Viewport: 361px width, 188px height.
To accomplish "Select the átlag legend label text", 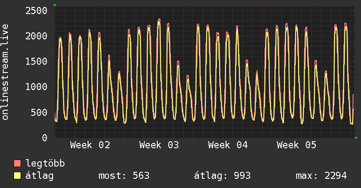I will 40,176.
